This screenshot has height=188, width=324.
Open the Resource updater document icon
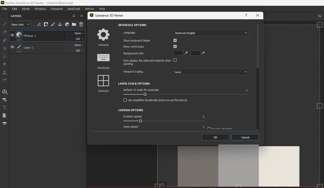pyautogui.click(x=4, y=115)
